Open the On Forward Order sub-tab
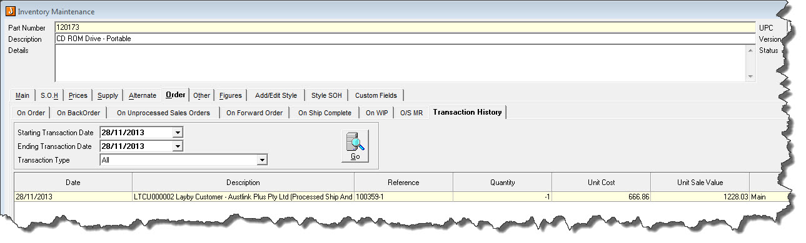The height and width of the screenshot is (243, 806). point(254,113)
